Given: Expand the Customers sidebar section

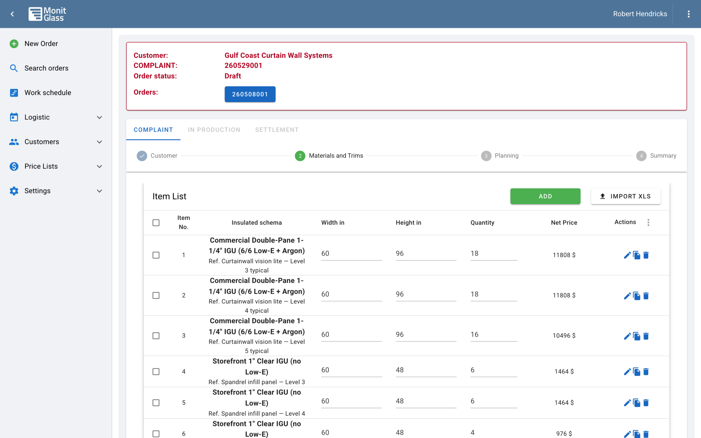Looking at the screenshot, I should (x=99, y=142).
